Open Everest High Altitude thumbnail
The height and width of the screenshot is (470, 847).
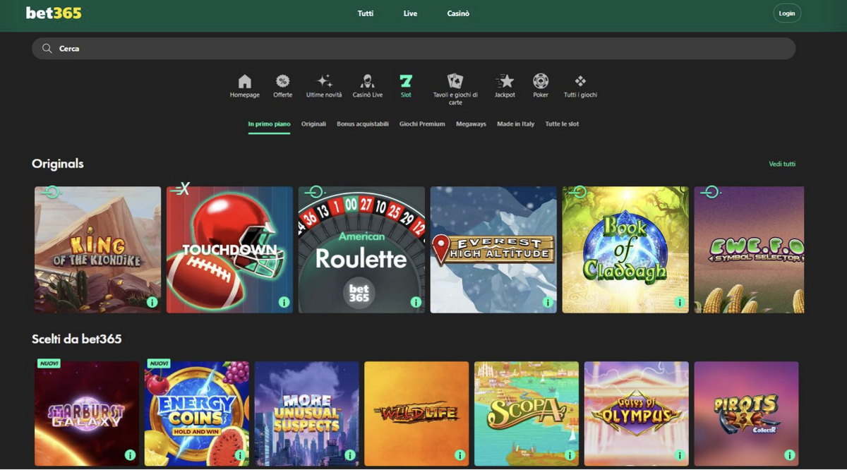[x=493, y=250]
